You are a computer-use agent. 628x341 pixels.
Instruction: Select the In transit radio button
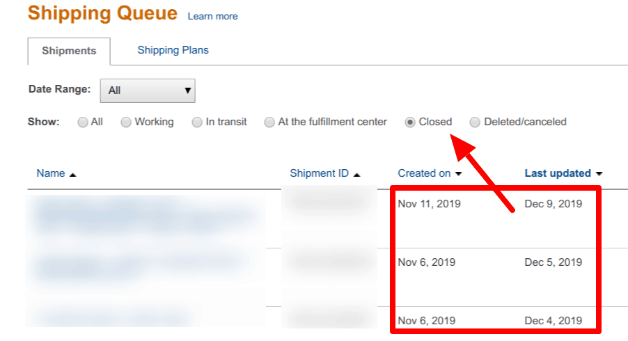(197, 122)
